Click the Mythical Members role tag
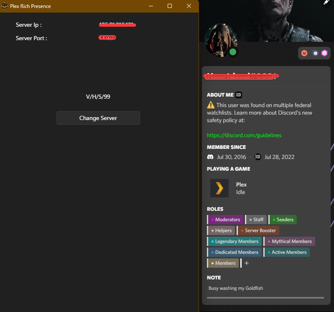334x312 pixels. [289, 241]
